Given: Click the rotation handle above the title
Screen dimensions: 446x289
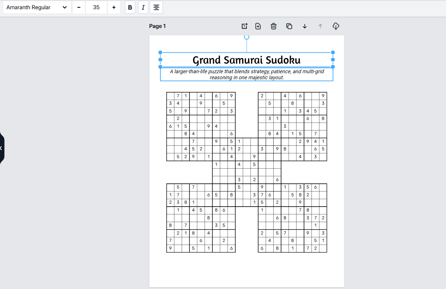Looking at the screenshot, I should (x=247, y=37).
